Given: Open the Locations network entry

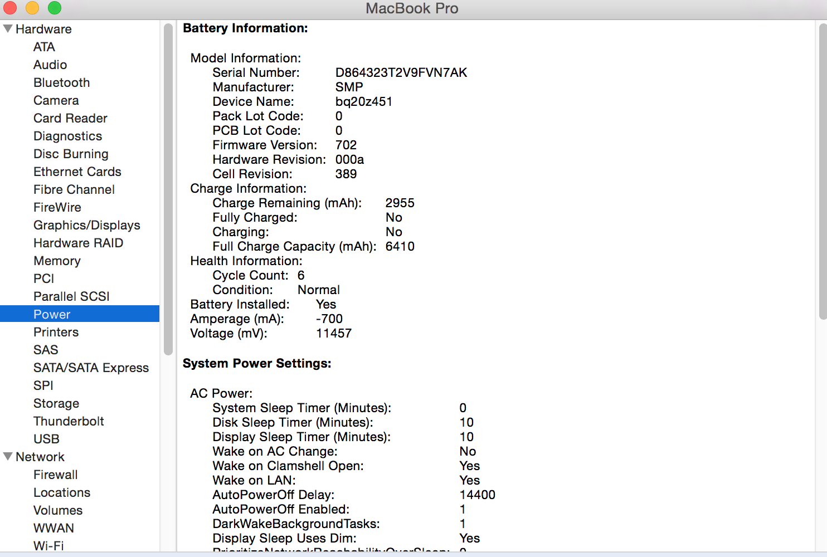Looking at the screenshot, I should [x=62, y=492].
